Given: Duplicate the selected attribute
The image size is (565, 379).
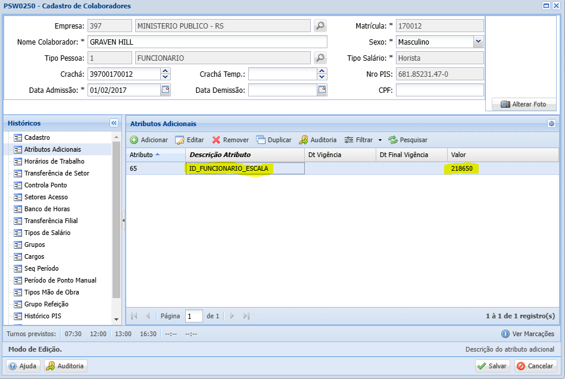Looking at the screenshot, I should (x=274, y=140).
